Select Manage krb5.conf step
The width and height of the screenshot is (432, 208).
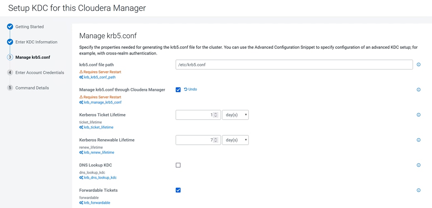[x=33, y=57]
